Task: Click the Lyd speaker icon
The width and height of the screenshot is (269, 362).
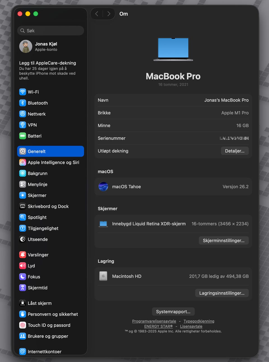Action: pyautogui.click(x=23, y=266)
